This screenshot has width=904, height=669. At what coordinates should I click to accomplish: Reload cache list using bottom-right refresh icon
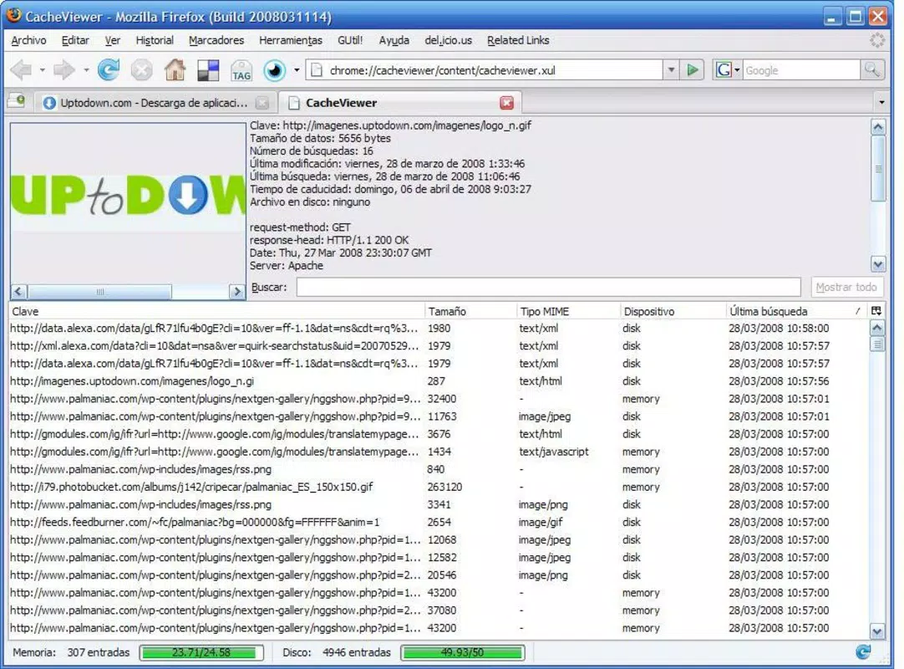pos(863,652)
